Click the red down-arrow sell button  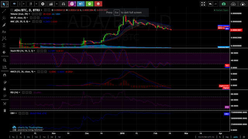[x=98, y=4]
